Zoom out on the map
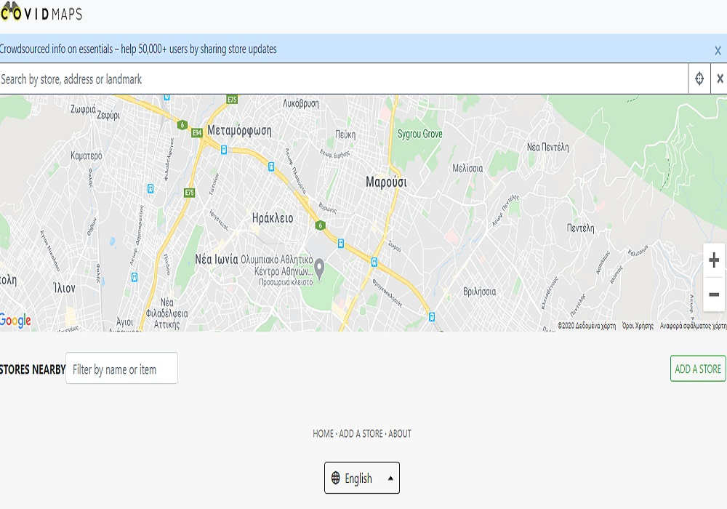This screenshot has width=727, height=509. click(714, 294)
